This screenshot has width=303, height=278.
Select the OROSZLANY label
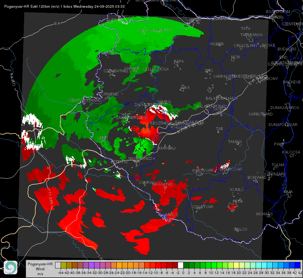246,45
